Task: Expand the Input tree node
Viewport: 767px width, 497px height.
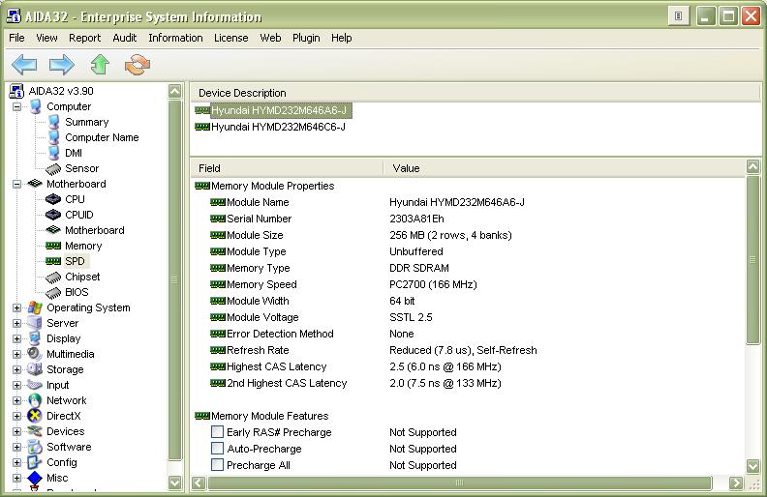Action: 16,385
